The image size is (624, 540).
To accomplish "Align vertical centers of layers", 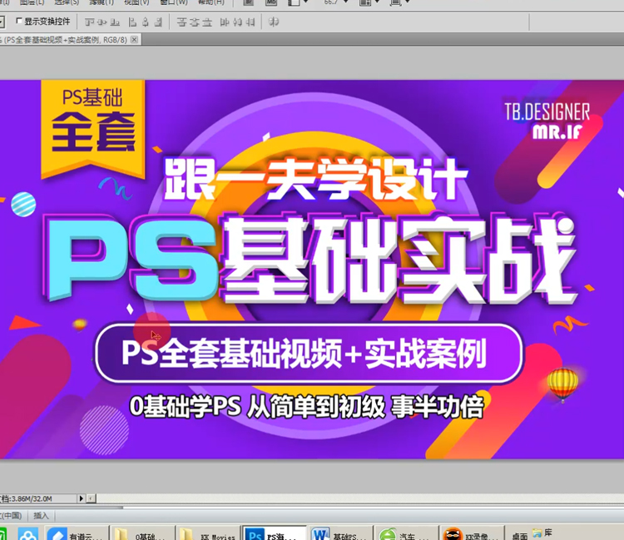I will [x=102, y=22].
